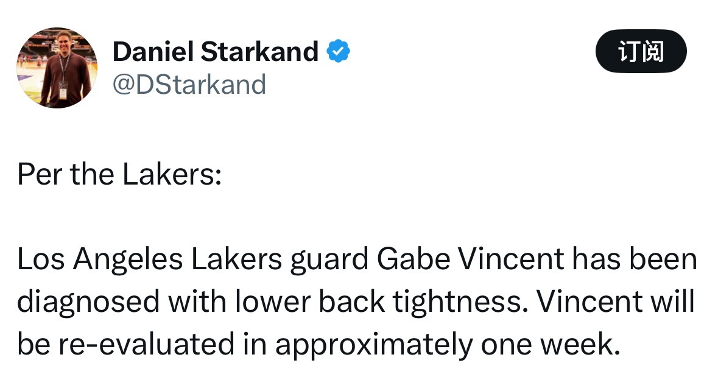Image resolution: width=718 pixels, height=388 pixels.
Task: Click the blue verified checkmark badge
Action: coord(339,52)
